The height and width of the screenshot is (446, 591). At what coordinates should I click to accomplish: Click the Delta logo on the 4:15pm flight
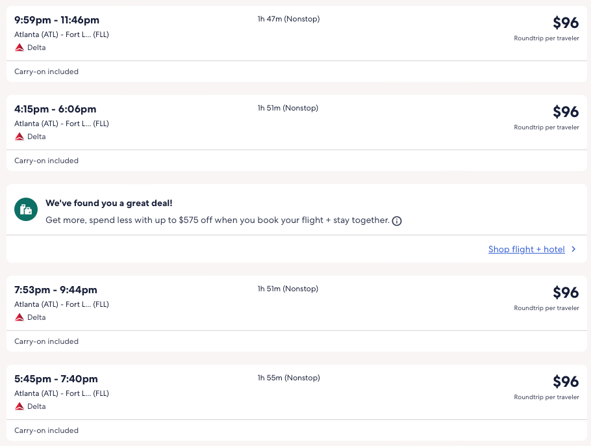19,137
